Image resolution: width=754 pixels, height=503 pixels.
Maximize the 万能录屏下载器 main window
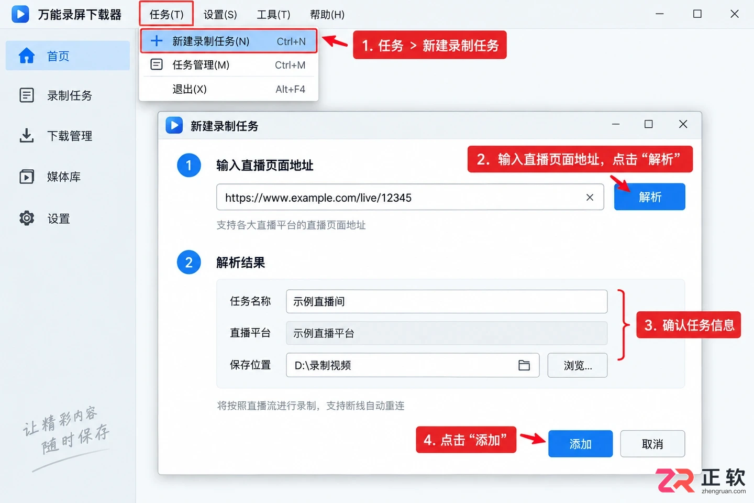click(x=697, y=14)
